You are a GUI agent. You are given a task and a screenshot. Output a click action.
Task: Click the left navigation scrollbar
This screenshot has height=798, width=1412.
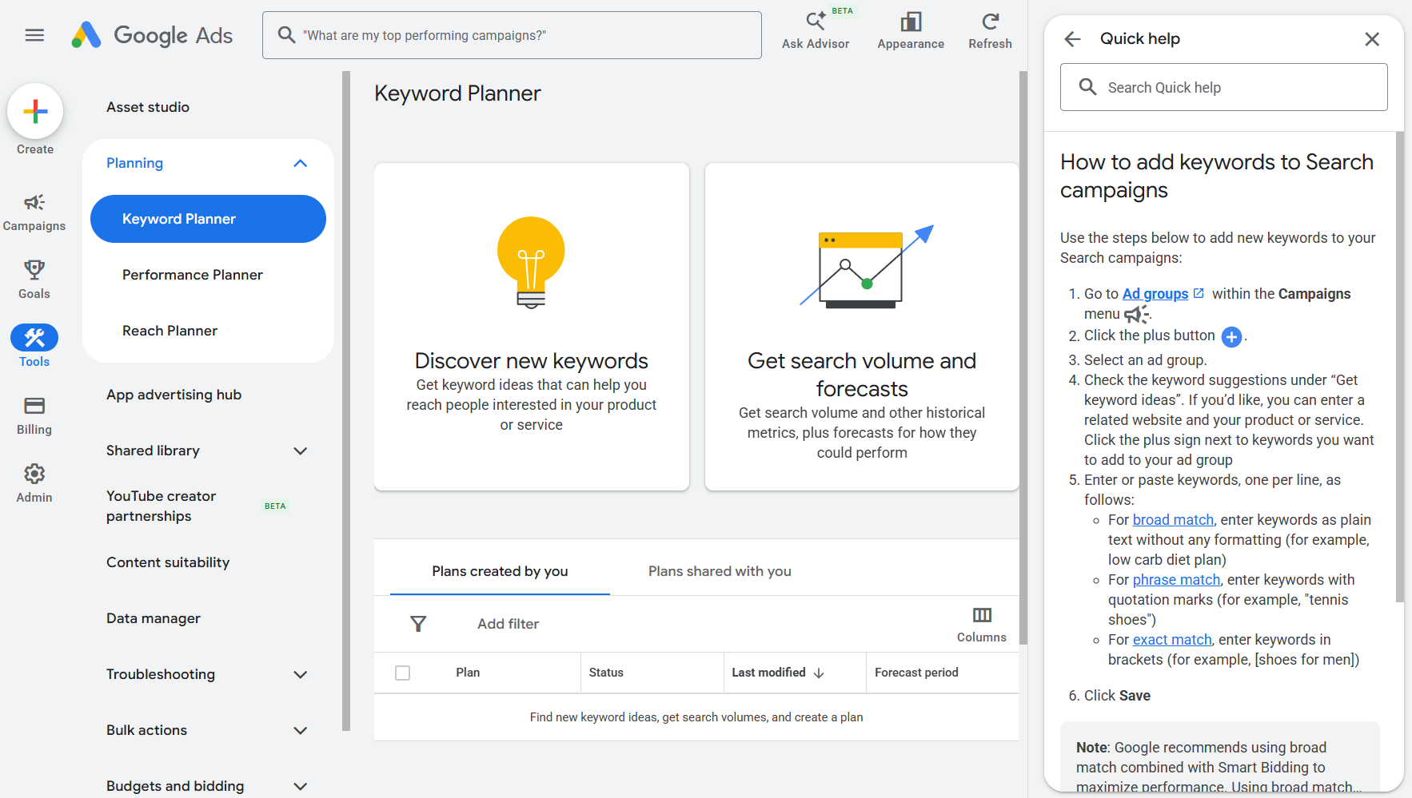point(346,401)
